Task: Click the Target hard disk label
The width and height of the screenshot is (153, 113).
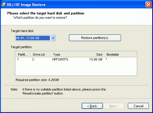Action: point(22,31)
